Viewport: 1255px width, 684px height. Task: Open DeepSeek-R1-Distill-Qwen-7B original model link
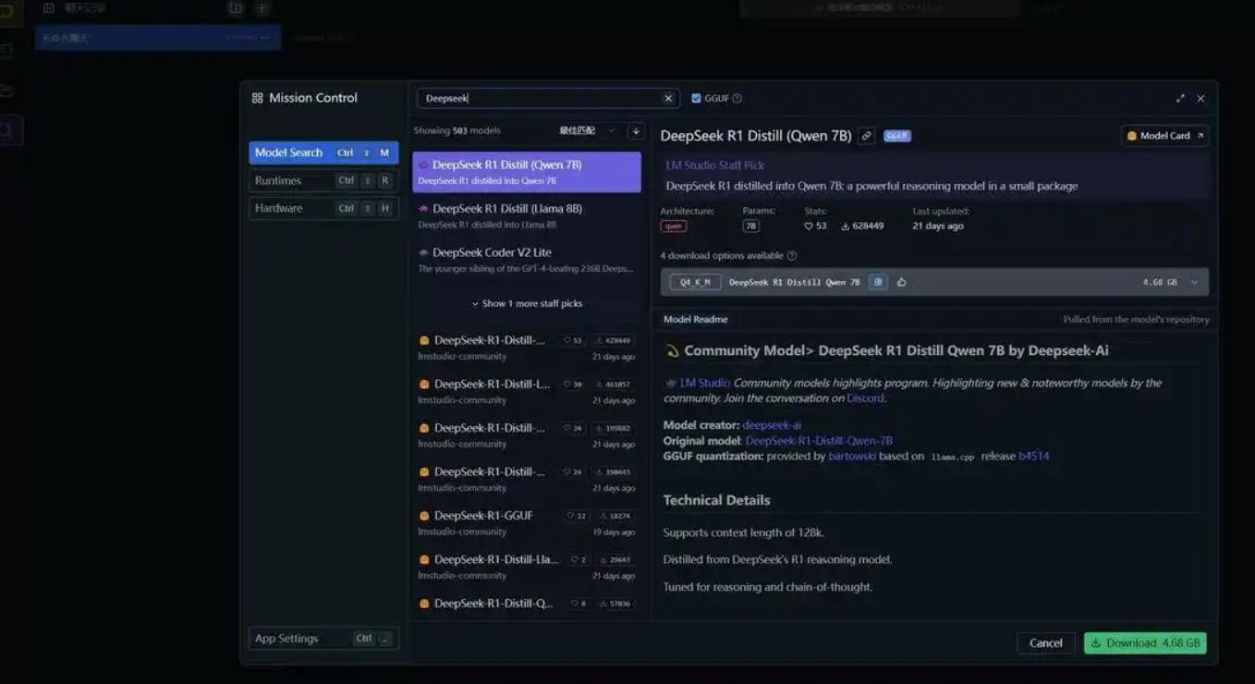[x=819, y=441]
